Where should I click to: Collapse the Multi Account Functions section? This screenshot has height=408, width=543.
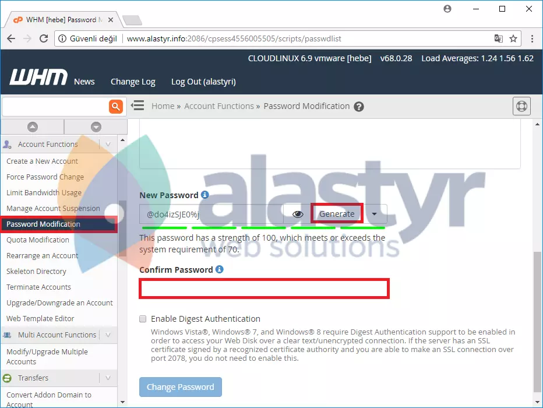pos(108,335)
